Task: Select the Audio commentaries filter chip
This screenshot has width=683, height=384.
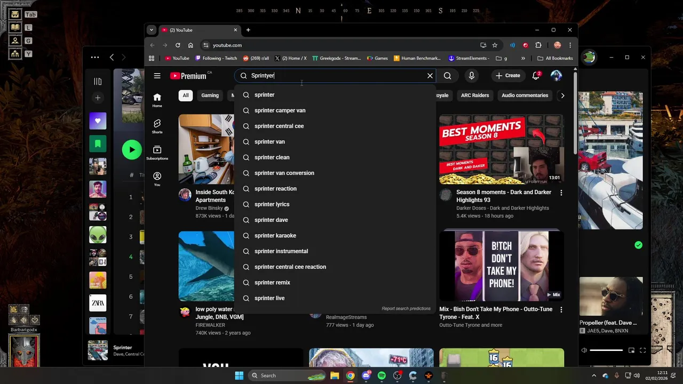Action: [x=525, y=95]
